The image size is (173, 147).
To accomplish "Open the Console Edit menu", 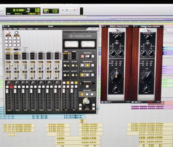I will (x=10, y=29).
